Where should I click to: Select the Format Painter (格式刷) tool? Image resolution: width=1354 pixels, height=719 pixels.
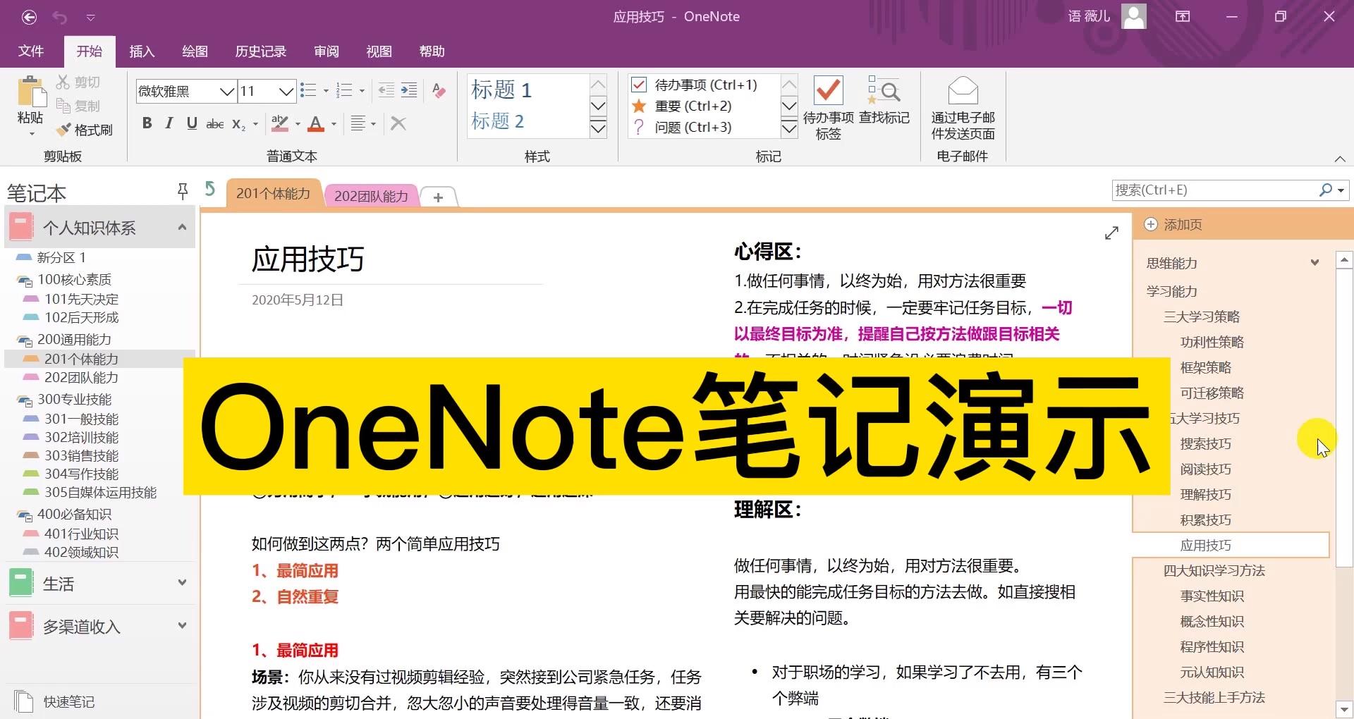(x=84, y=130)
